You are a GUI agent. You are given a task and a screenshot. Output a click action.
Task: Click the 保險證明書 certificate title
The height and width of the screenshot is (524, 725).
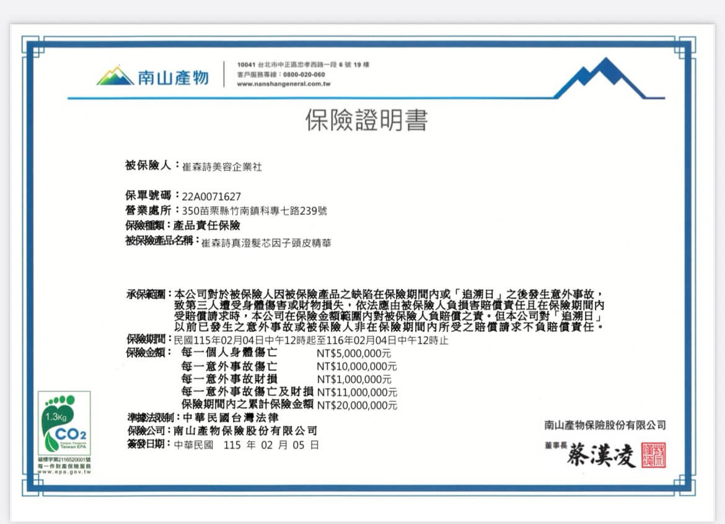pyautogui.click(x=366, y=120)
